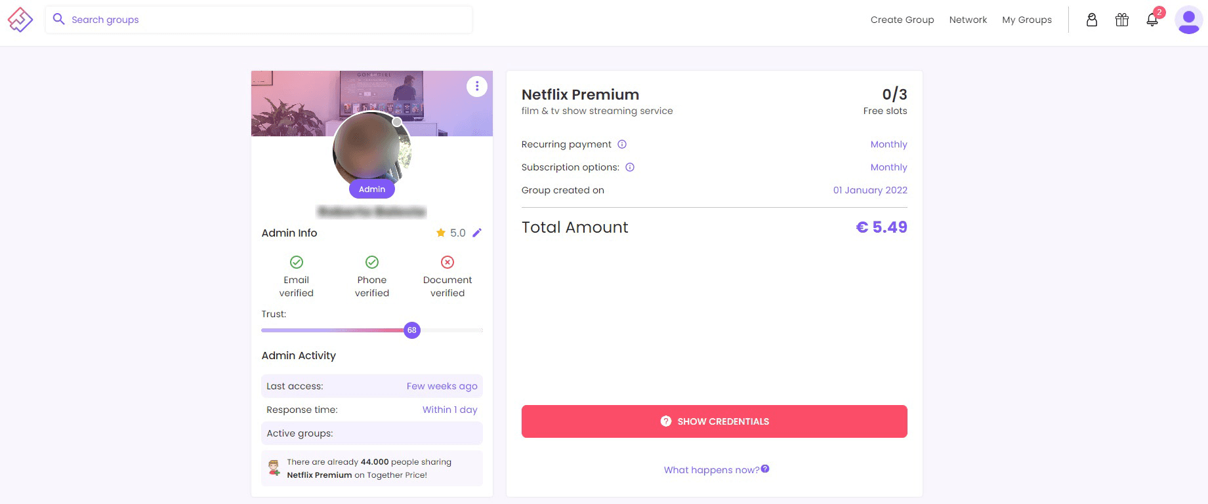Open the lock credentials icon in the header

[1092, 20]
